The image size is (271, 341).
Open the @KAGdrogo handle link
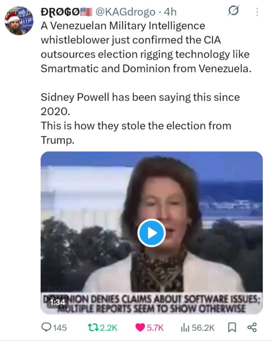tap(125, 13)
